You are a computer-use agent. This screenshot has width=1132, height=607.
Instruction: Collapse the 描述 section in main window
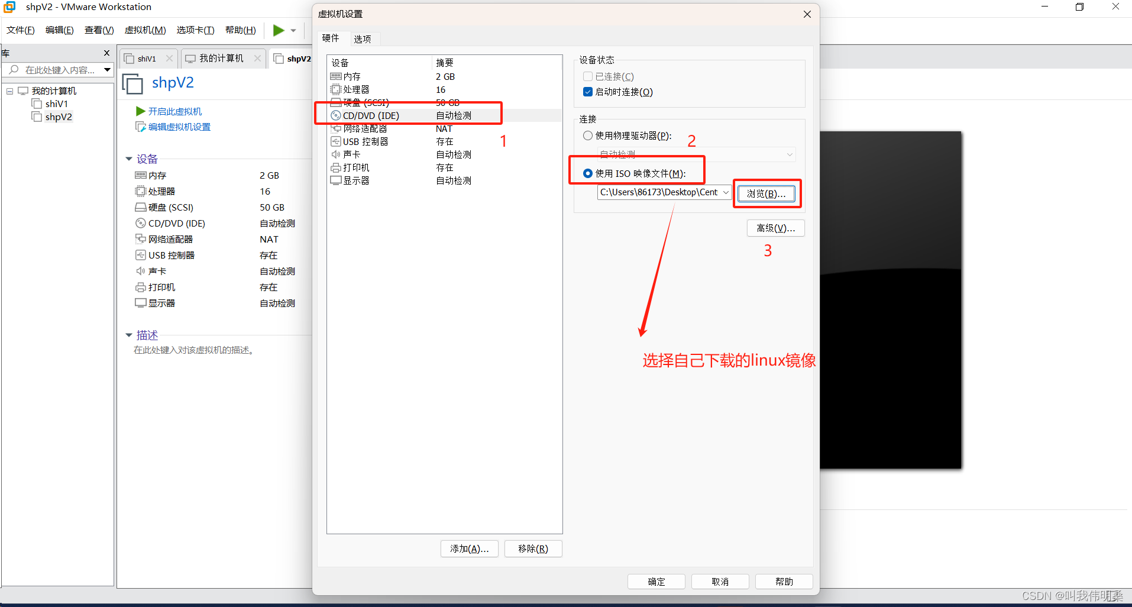tap(129, 335)
